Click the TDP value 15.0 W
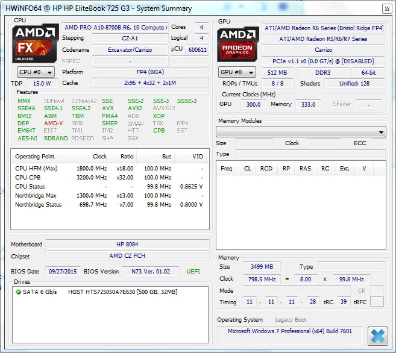The image size is (396, 353). (x=42, y=84)
